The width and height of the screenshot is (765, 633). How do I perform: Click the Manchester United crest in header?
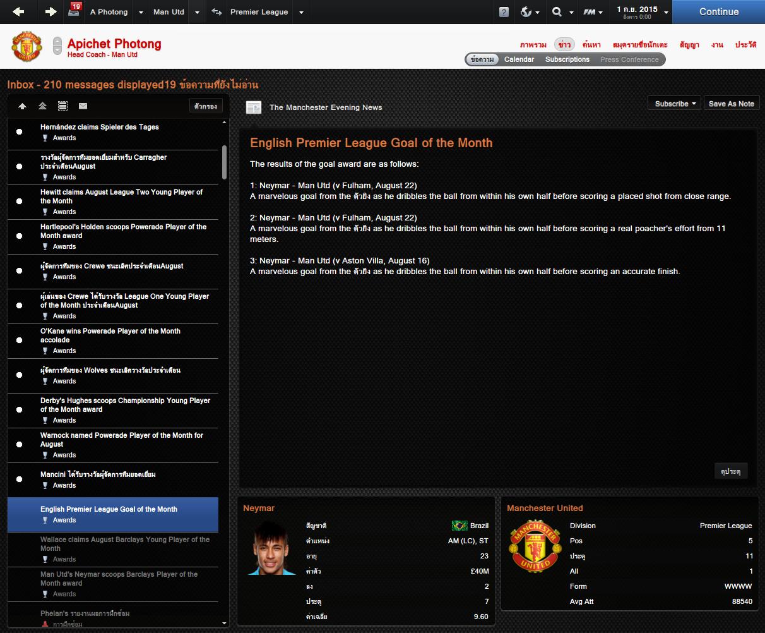coord(27,47)
